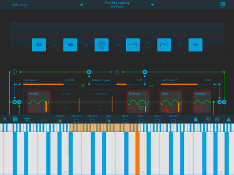Select the next preset with down arrow

[x=152, y=5]
